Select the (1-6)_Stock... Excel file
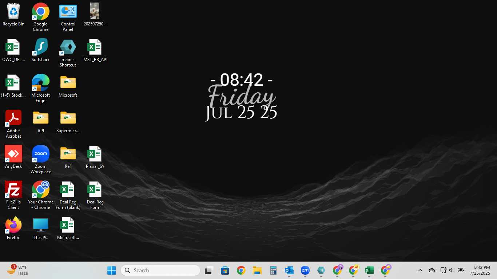 click(13, 86)
